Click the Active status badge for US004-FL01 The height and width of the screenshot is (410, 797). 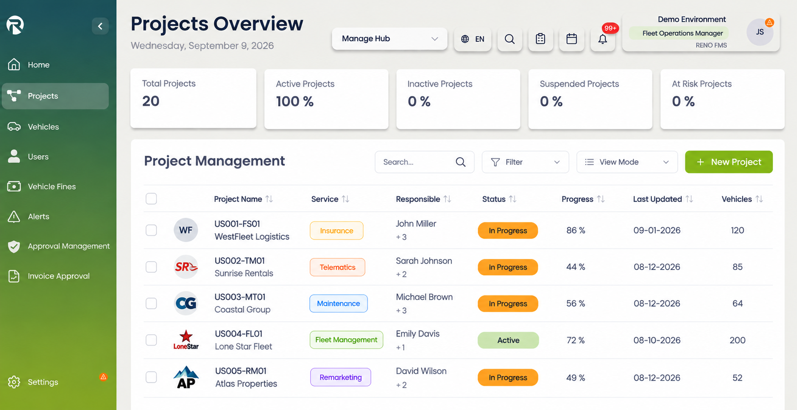click(508, 340)
